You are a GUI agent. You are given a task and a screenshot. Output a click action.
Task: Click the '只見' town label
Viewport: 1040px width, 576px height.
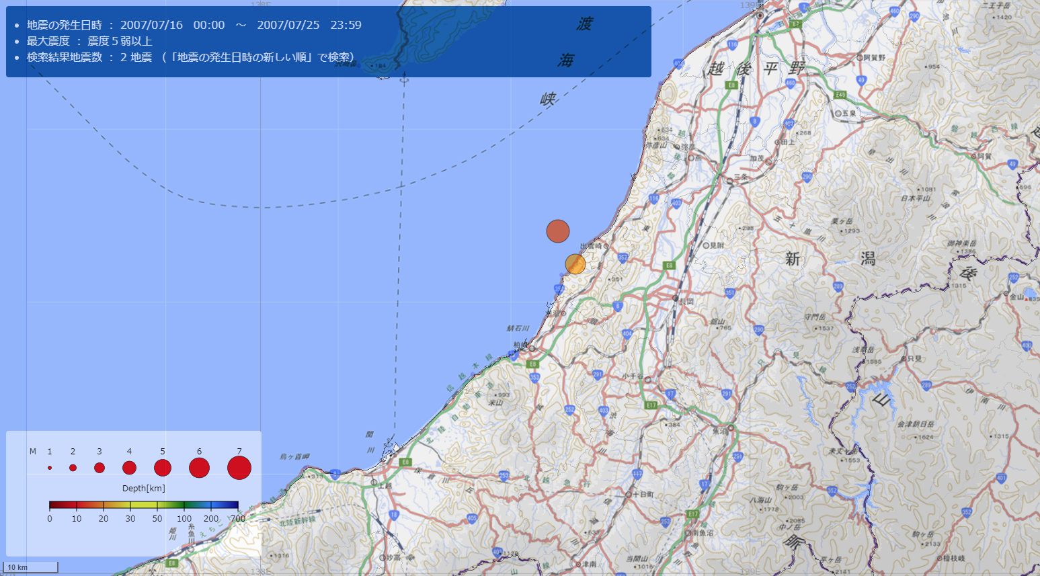(915, 358)
